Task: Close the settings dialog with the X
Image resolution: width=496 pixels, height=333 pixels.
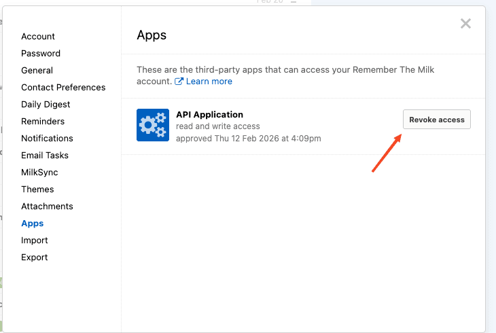Action: (x=465, y=23)
